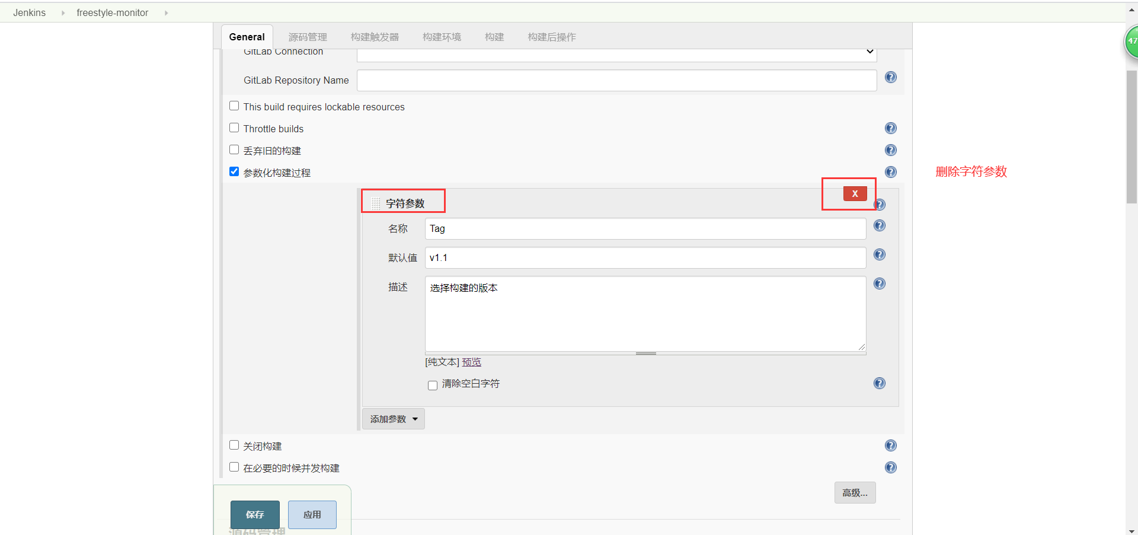This screenshot has width=1138, height=535.
Task: Click the 高级... advanced button
Action: click(x=855, y=493)
